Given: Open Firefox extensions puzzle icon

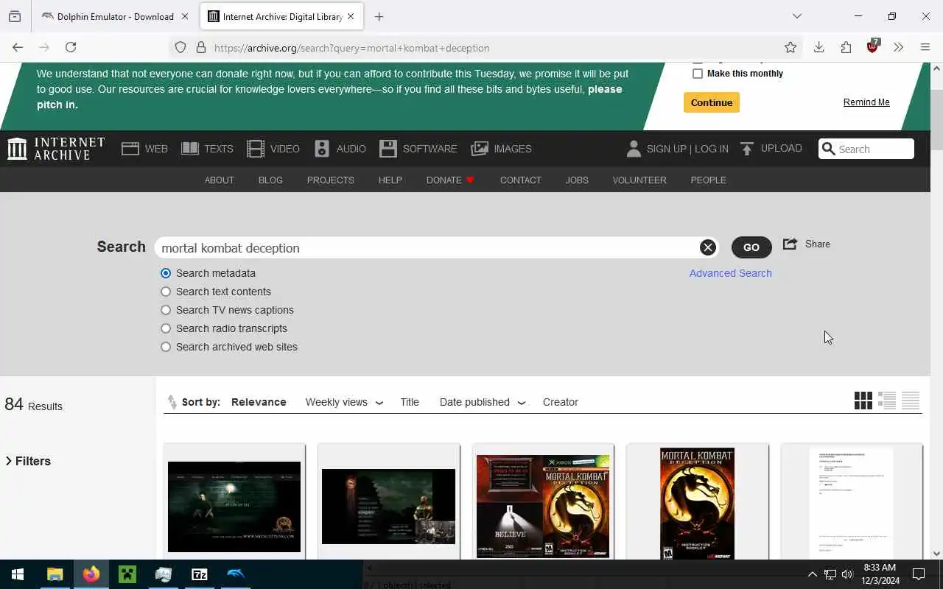Looking at the screenshot, I should [846, 48].
